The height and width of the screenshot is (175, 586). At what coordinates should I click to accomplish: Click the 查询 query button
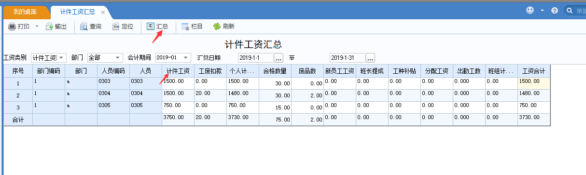(91, 27)
